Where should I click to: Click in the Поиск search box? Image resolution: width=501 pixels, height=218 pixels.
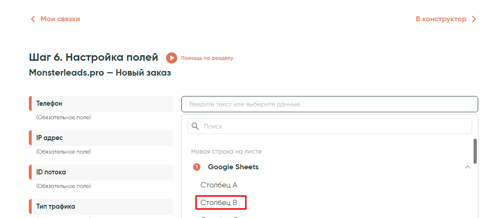pos(335,126)
